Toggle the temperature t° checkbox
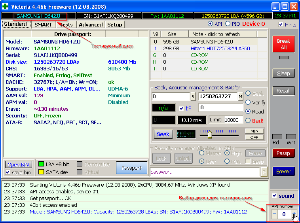300x223 pixels. pos(181,108)
